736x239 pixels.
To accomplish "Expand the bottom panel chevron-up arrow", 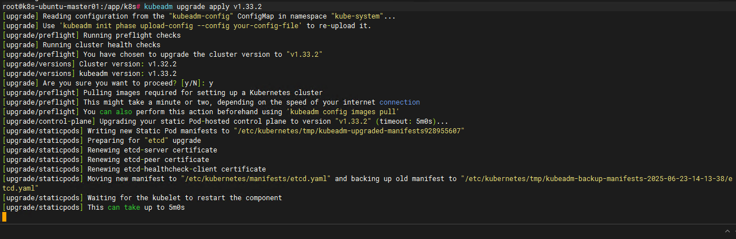I will [x=726, y=231].
